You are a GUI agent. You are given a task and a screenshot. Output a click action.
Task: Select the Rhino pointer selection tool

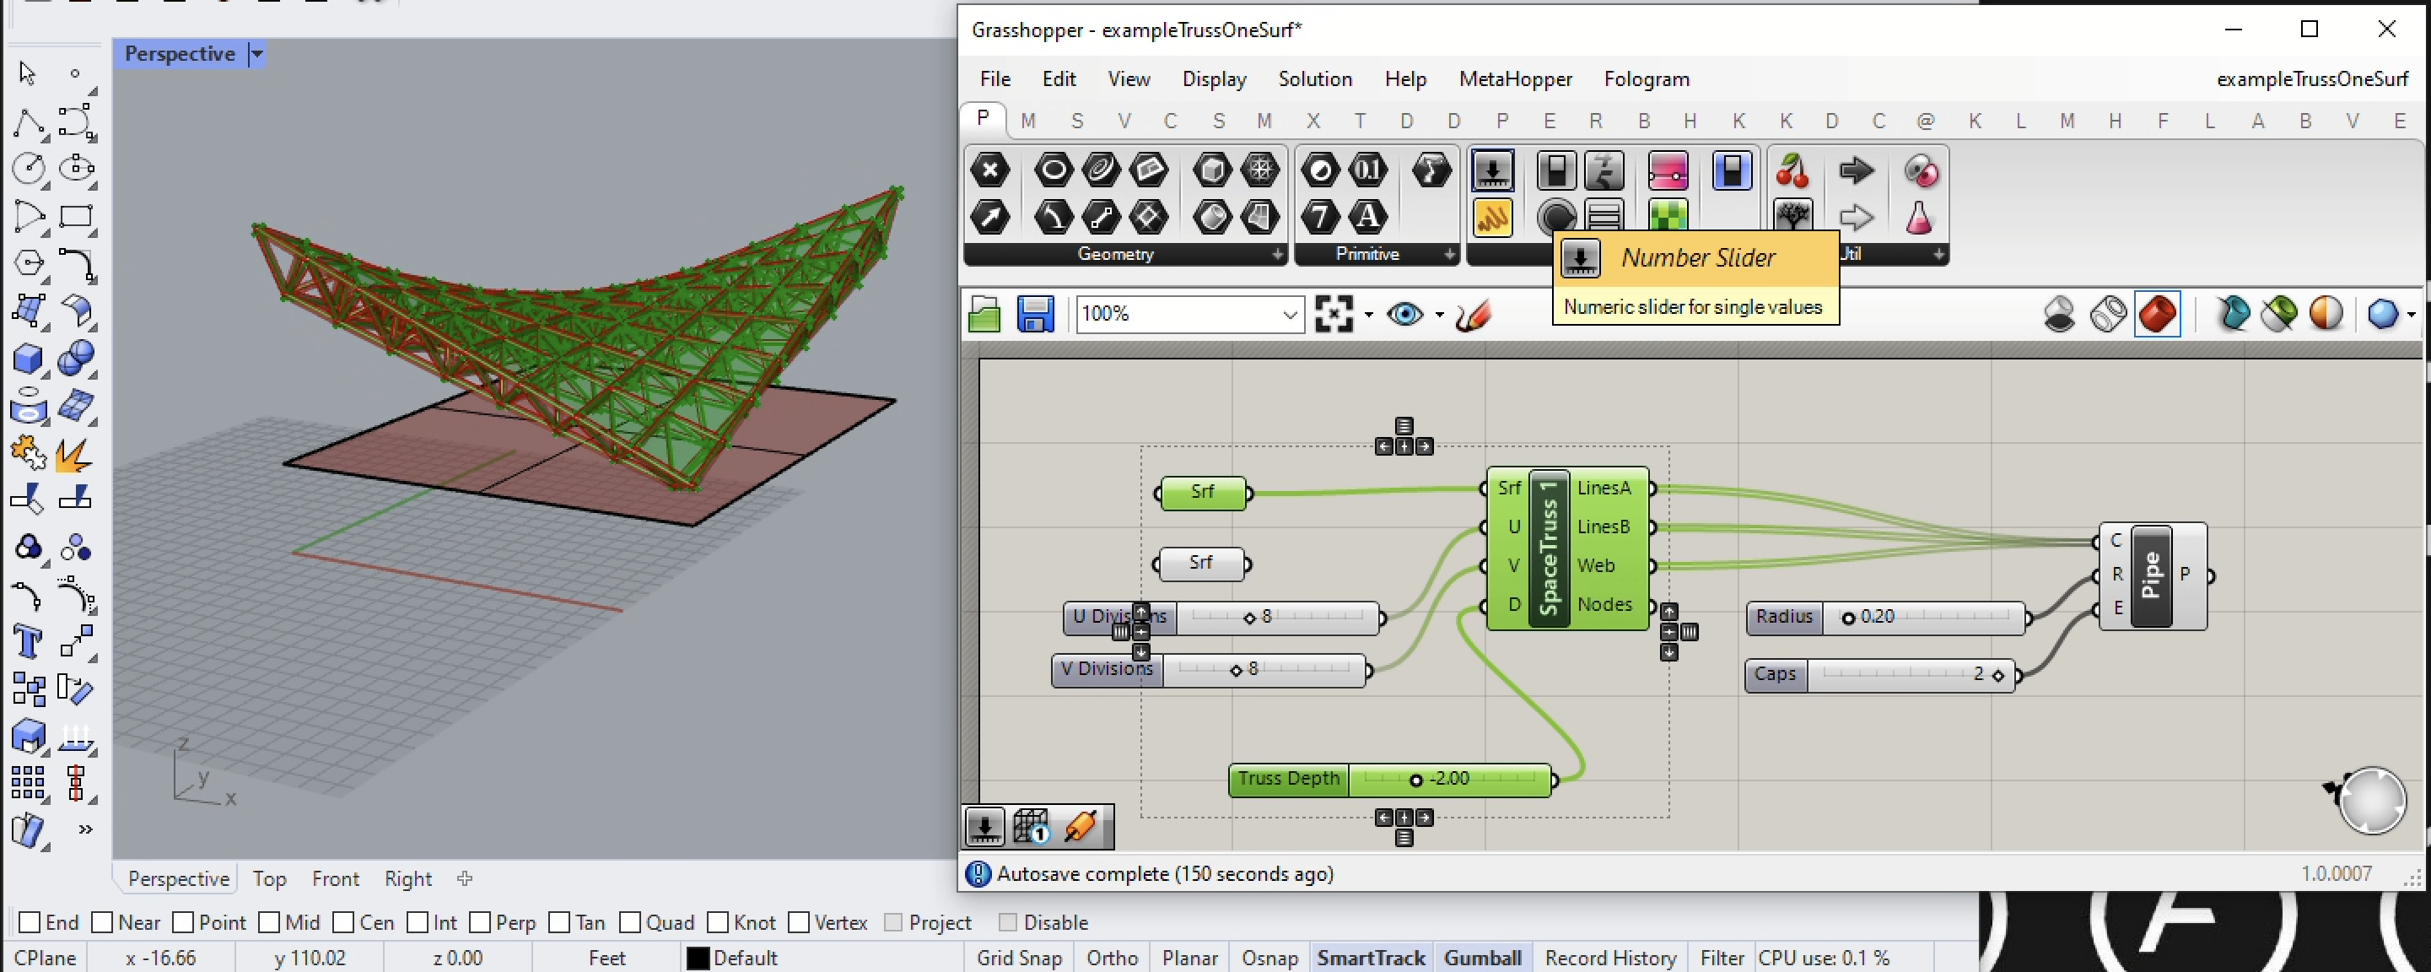click(27, 73)
